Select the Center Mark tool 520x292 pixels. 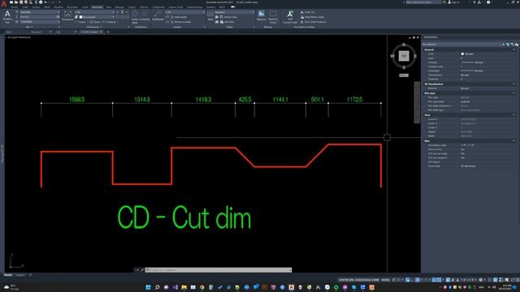point(135,16)
